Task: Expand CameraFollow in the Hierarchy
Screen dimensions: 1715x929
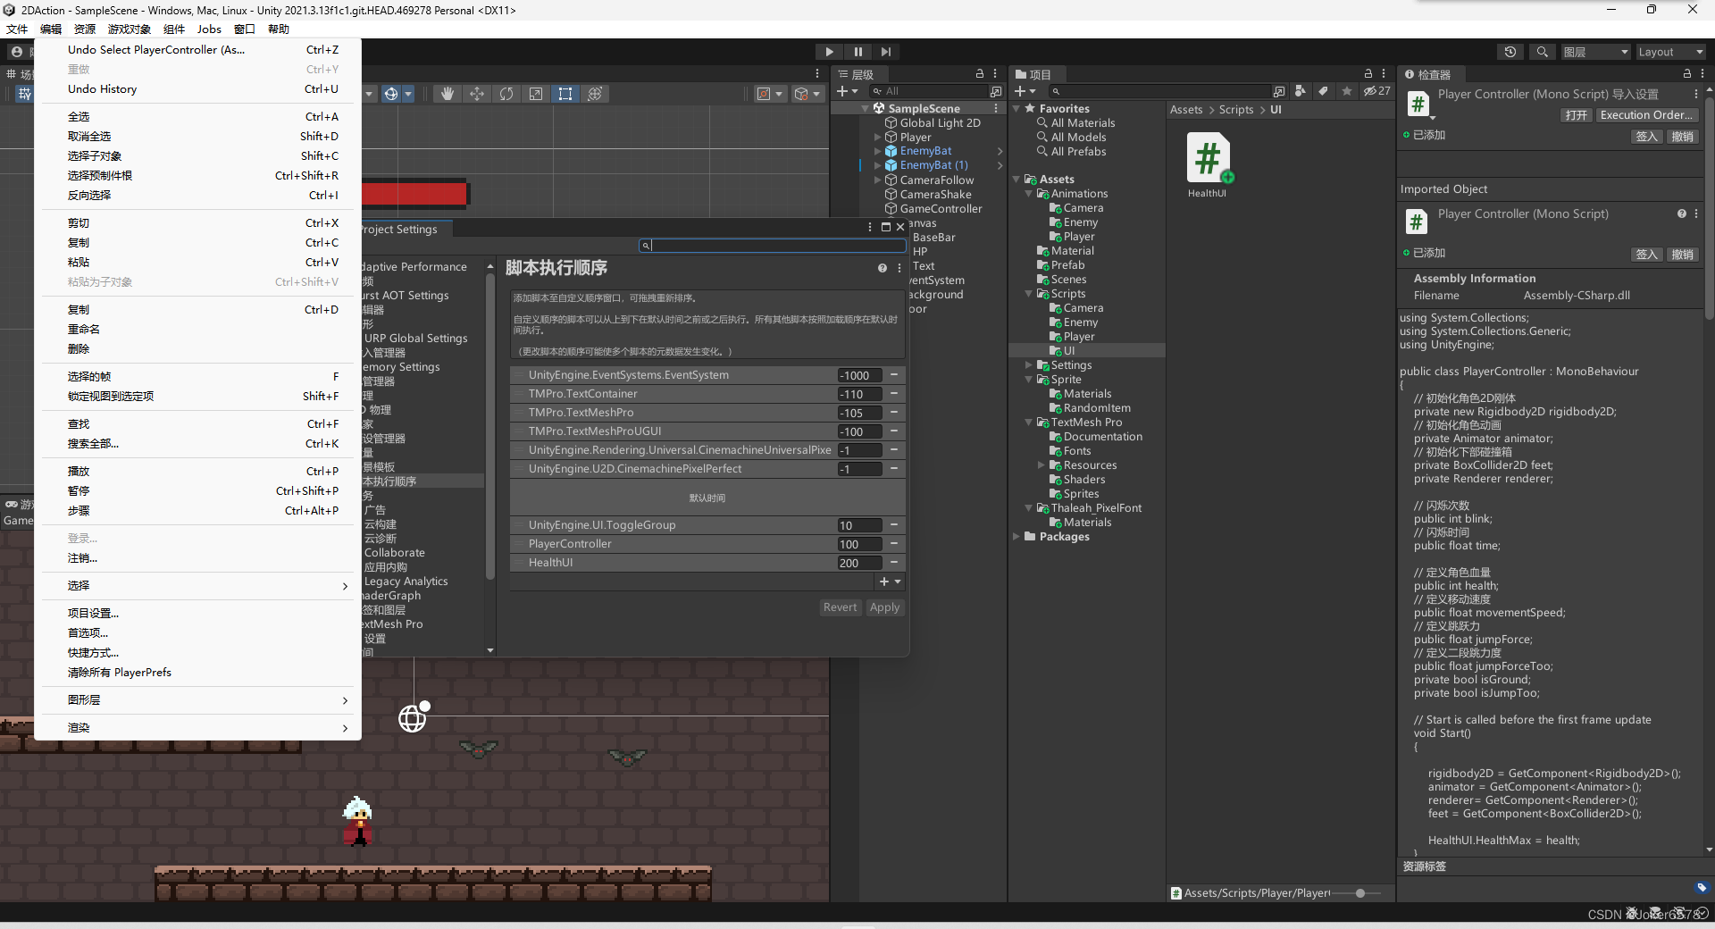Action: click(x=876, y=180)
